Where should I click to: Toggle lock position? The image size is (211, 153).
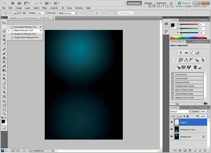pos(184,116)
